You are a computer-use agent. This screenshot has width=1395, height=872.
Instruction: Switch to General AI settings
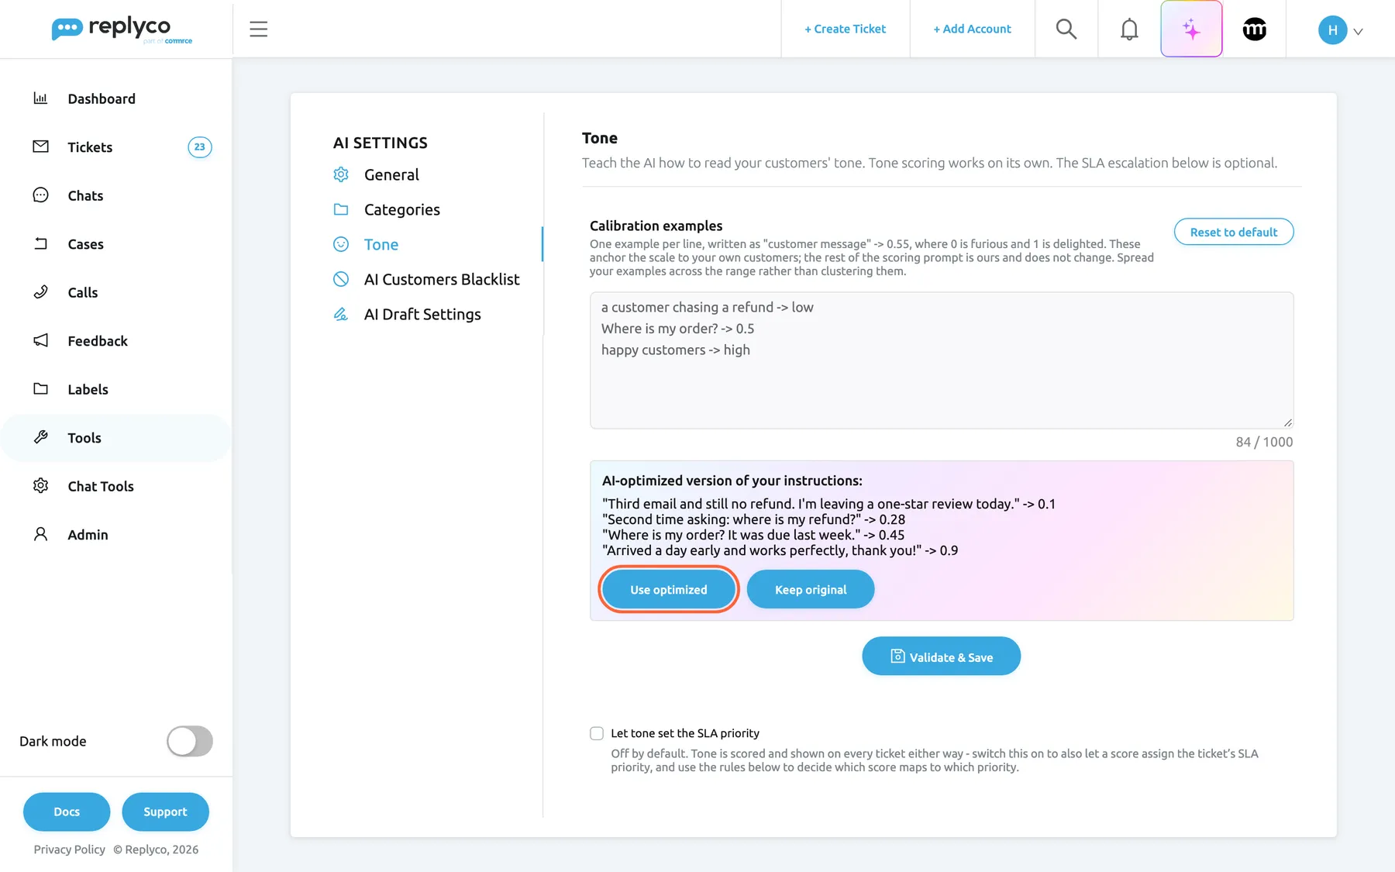coord(391,174)
